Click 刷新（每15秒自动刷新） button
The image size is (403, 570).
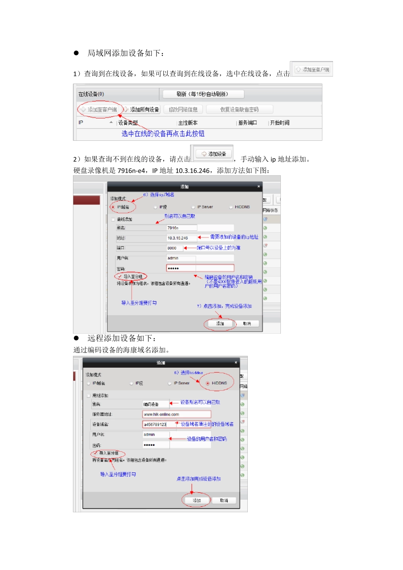[x=203, y=94]
